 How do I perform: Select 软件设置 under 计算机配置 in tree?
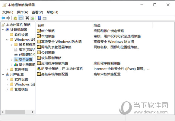pyautogui.click(x=21, y=35)
